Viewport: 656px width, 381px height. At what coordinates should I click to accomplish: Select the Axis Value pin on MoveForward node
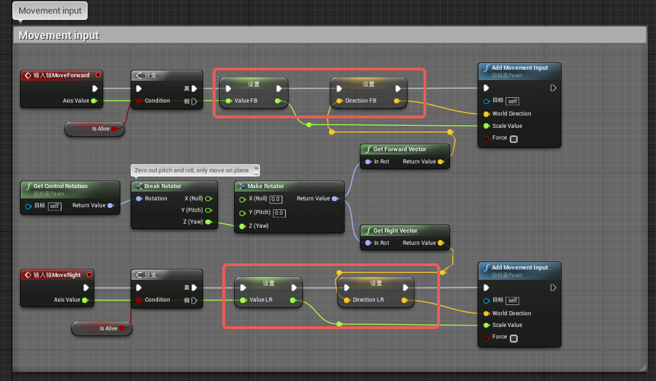coord(94,101)
